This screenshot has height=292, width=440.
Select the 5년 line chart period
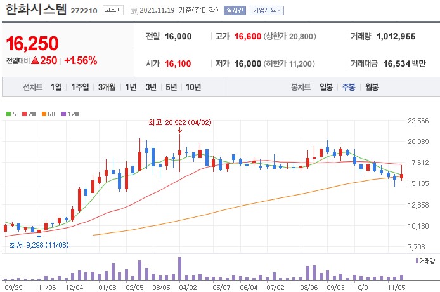click(171, 87)
